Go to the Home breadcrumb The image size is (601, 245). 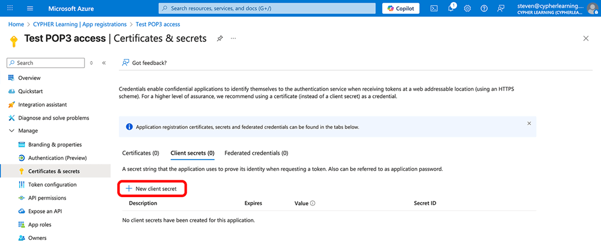(16, 24)
